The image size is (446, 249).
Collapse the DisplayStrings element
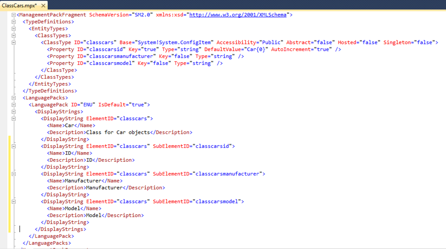coord(14,112)
